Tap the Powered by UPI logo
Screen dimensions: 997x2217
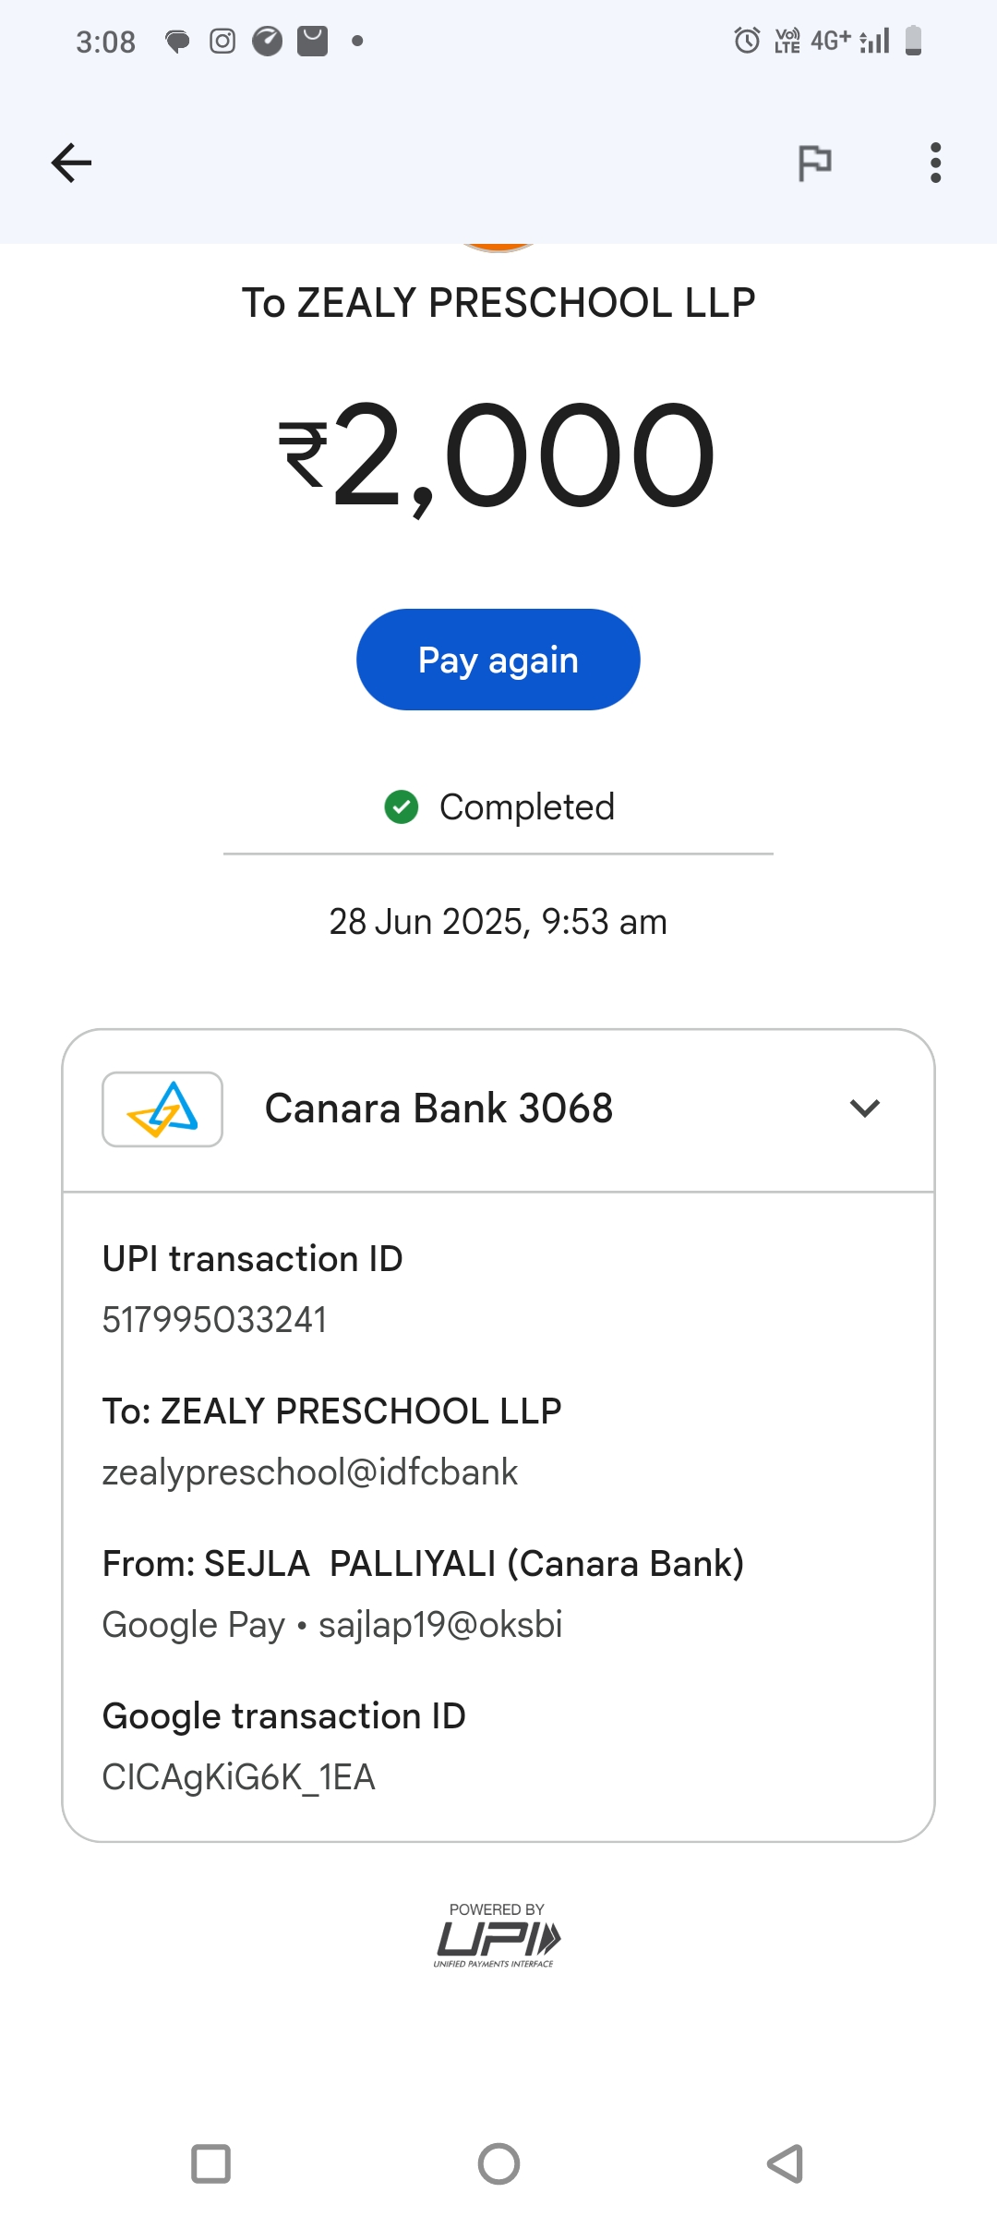[498, 1937]
